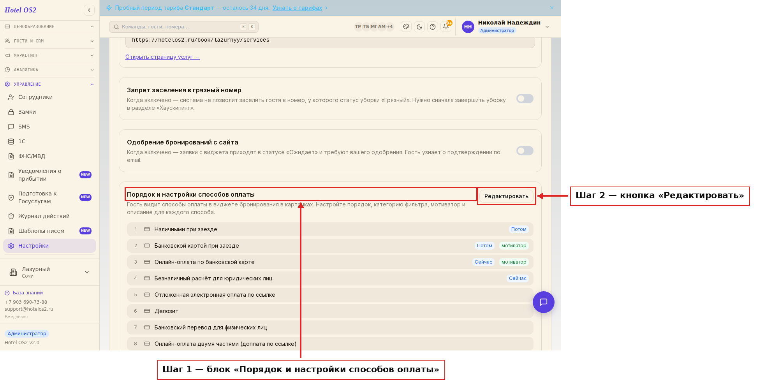Click the support@hotelos2.ru email

tap(29, 309)
